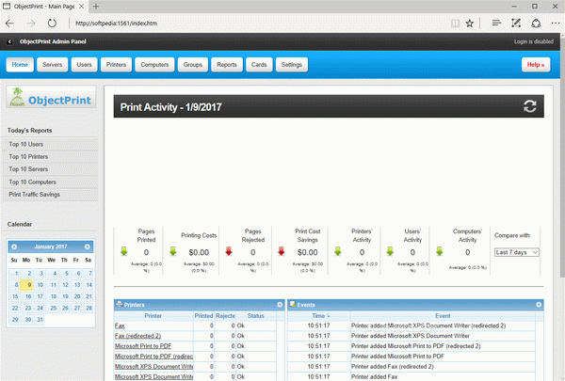
Task: Open the Compare with Last 7 days dropdown
Action: point(517,252)
